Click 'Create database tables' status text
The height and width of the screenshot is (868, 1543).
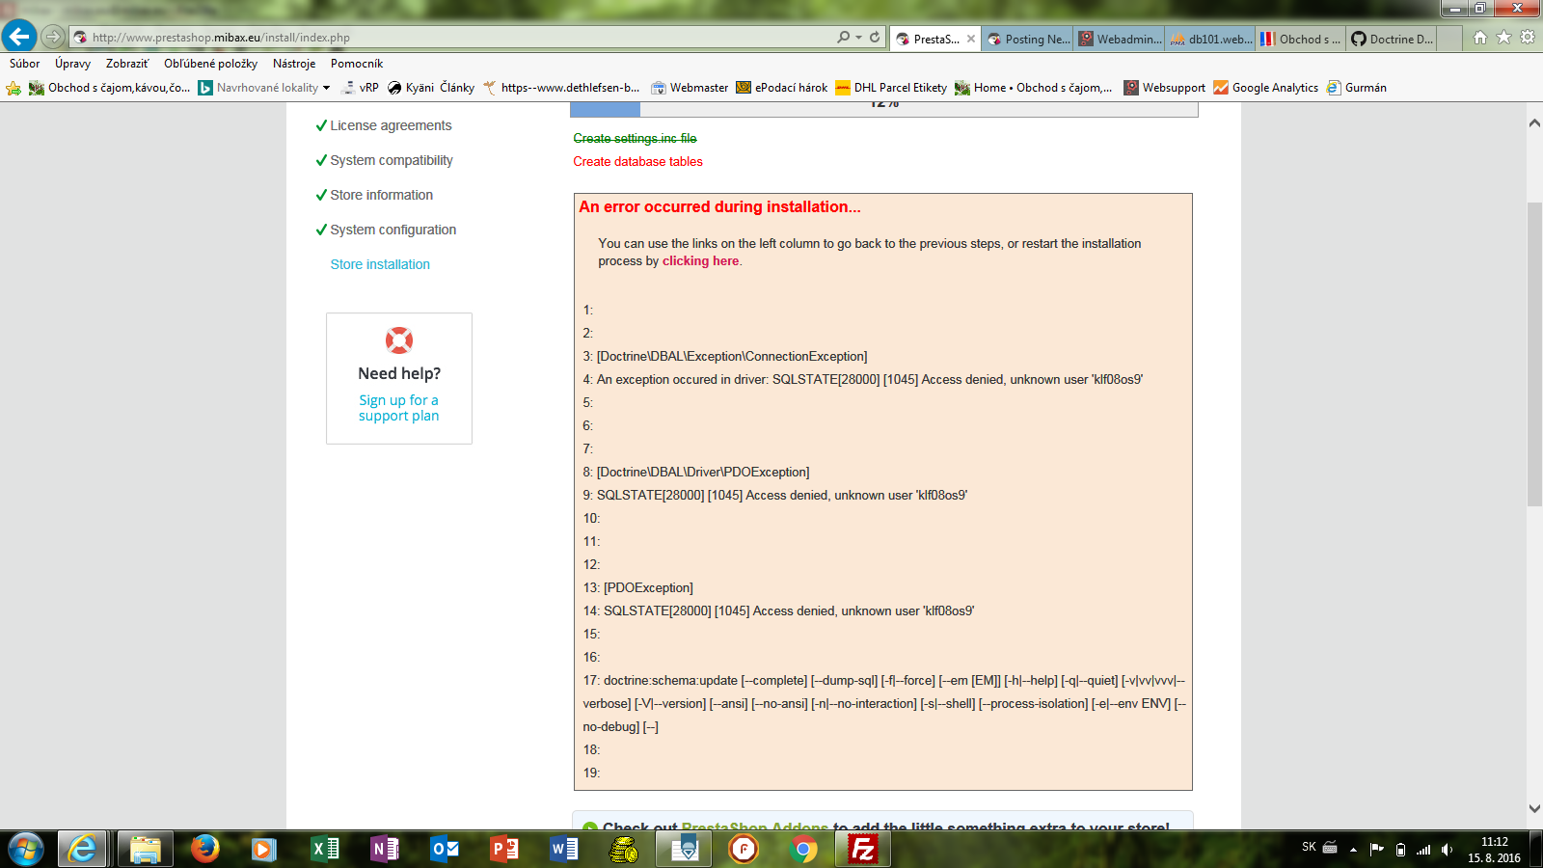(637, 162)
